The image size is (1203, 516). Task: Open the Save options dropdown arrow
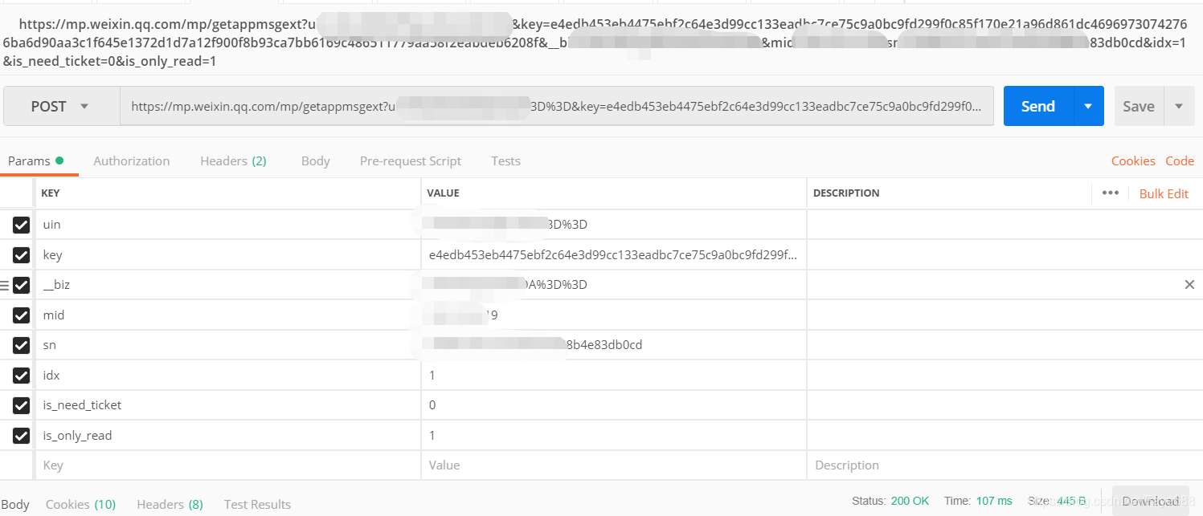click(1179, 106)
